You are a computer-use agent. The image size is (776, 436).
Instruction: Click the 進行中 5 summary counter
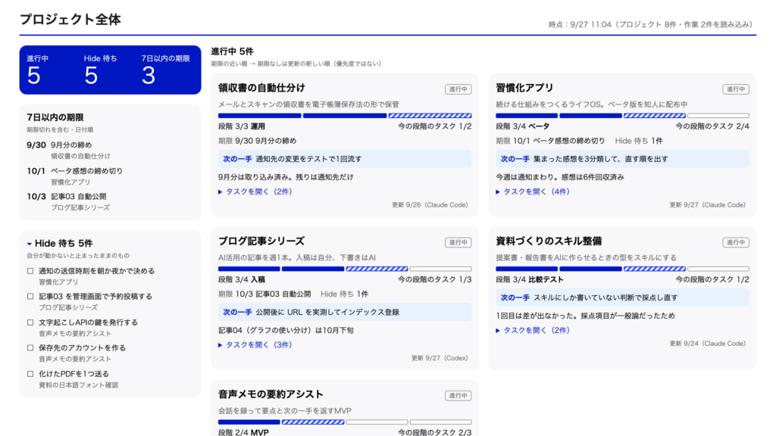click(x=38, y=70)
